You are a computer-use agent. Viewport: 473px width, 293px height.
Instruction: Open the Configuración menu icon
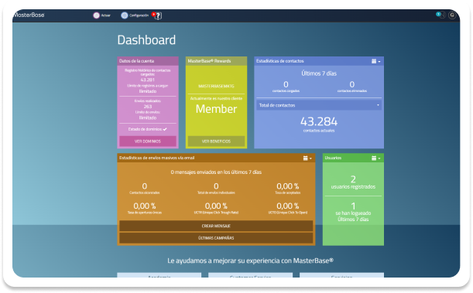125,15
